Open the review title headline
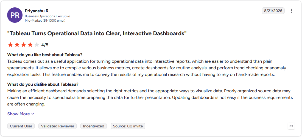Image resolution: width=302 pixels, height=137 pixels. 97,33
